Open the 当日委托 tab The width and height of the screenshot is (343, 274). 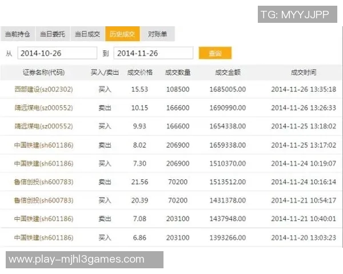coord(53,34)
